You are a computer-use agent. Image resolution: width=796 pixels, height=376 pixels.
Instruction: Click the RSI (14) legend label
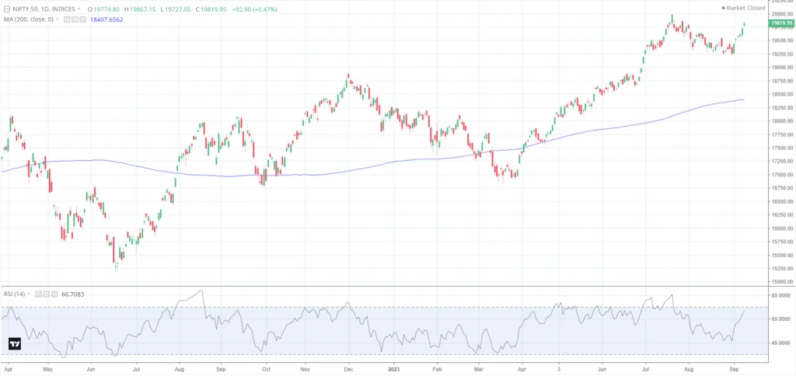[x=14, y=294]
